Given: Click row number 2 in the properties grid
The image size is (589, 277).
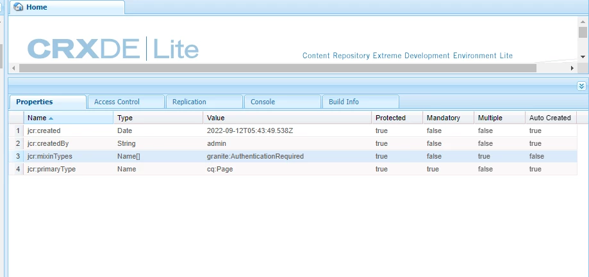Looking at the screenshot, I should (18, 143).
